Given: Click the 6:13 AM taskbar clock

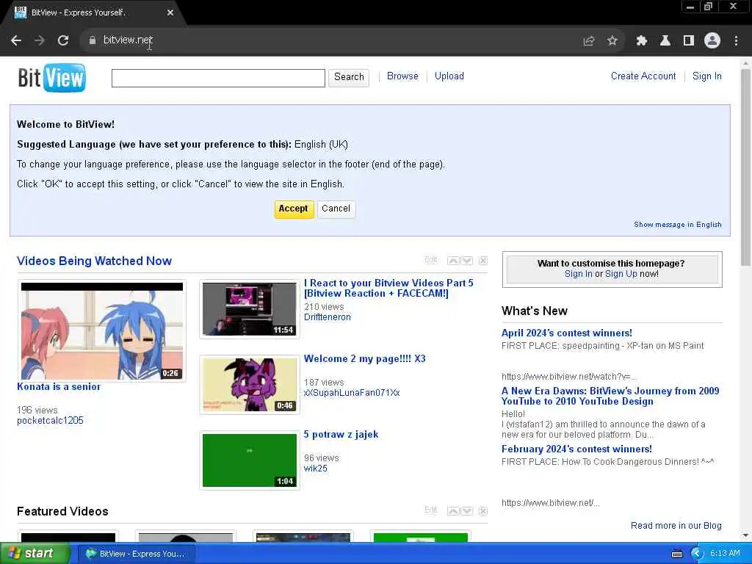Looking at the screenshot, I should pyautogui.click(x=725, y=554).
